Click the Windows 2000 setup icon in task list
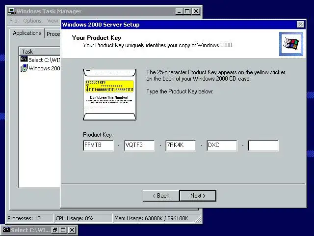Viewport: 314px width, 236px height. click(24, 68)
